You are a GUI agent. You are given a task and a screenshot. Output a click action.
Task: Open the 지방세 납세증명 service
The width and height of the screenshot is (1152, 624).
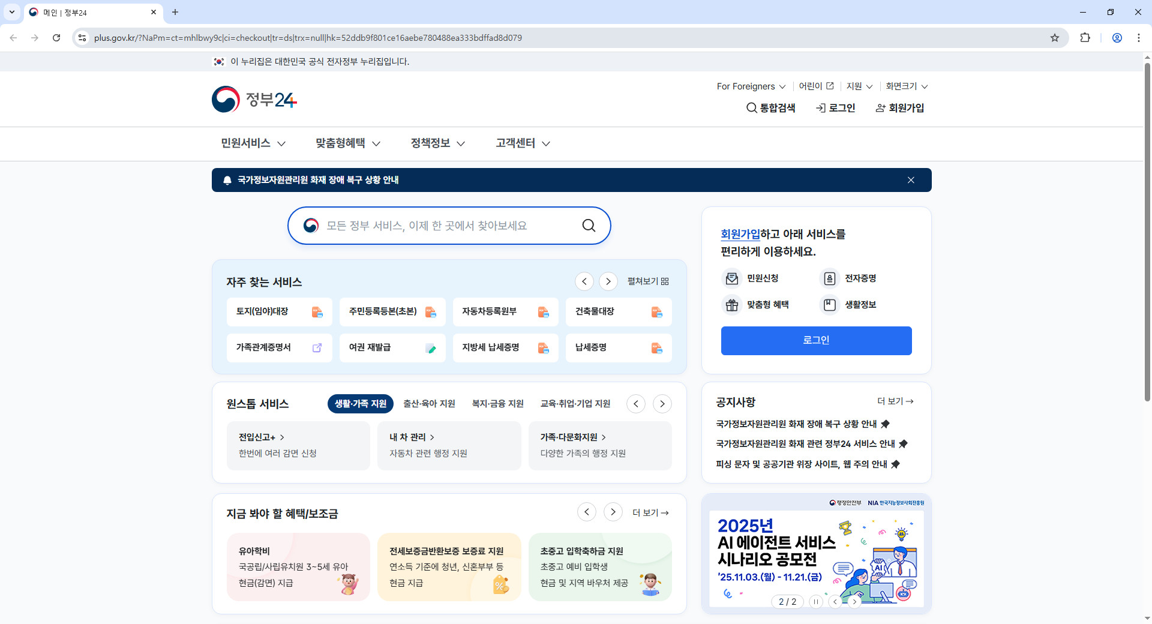click(505, 348)
